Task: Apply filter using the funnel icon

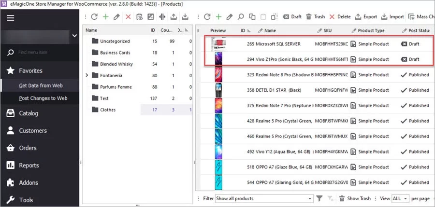Action: pos(319,198)
